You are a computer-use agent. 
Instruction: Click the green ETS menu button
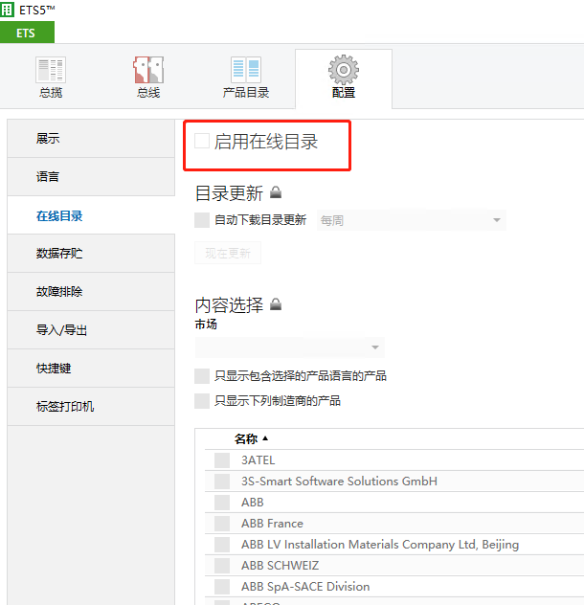27,34
